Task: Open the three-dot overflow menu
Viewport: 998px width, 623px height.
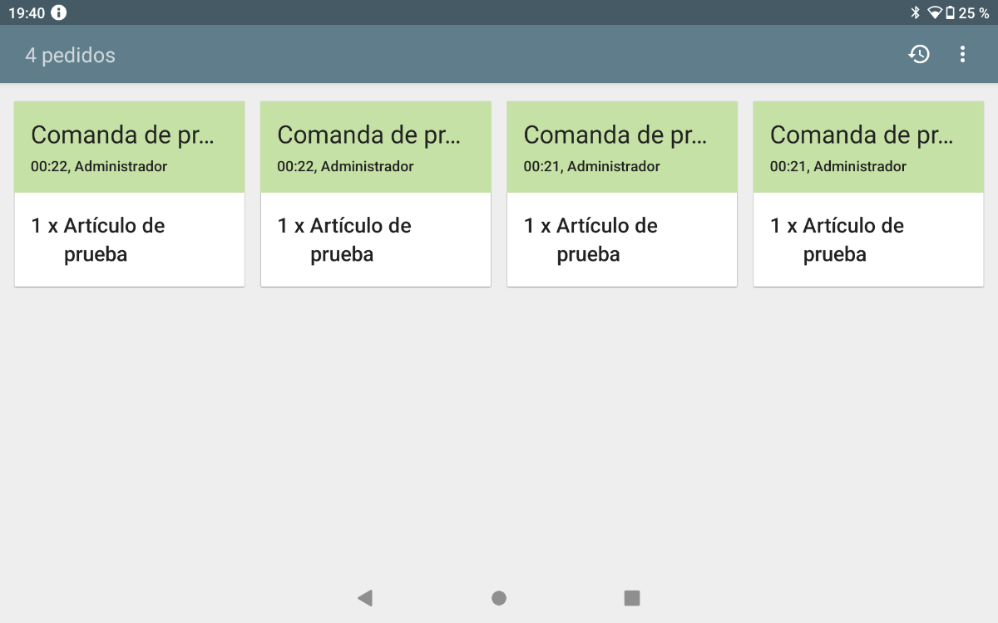Action: pyautogui.click(x=962, y=55)
